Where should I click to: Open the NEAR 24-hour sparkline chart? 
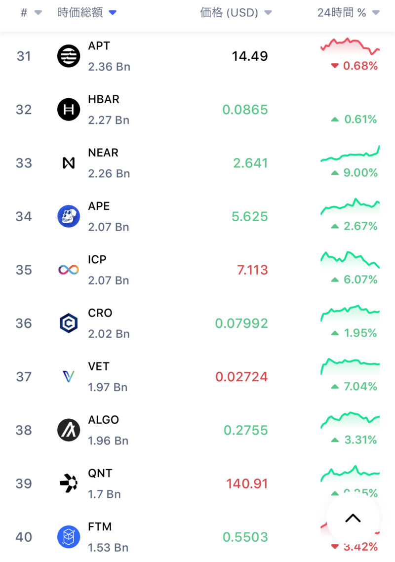click(350, 155)
